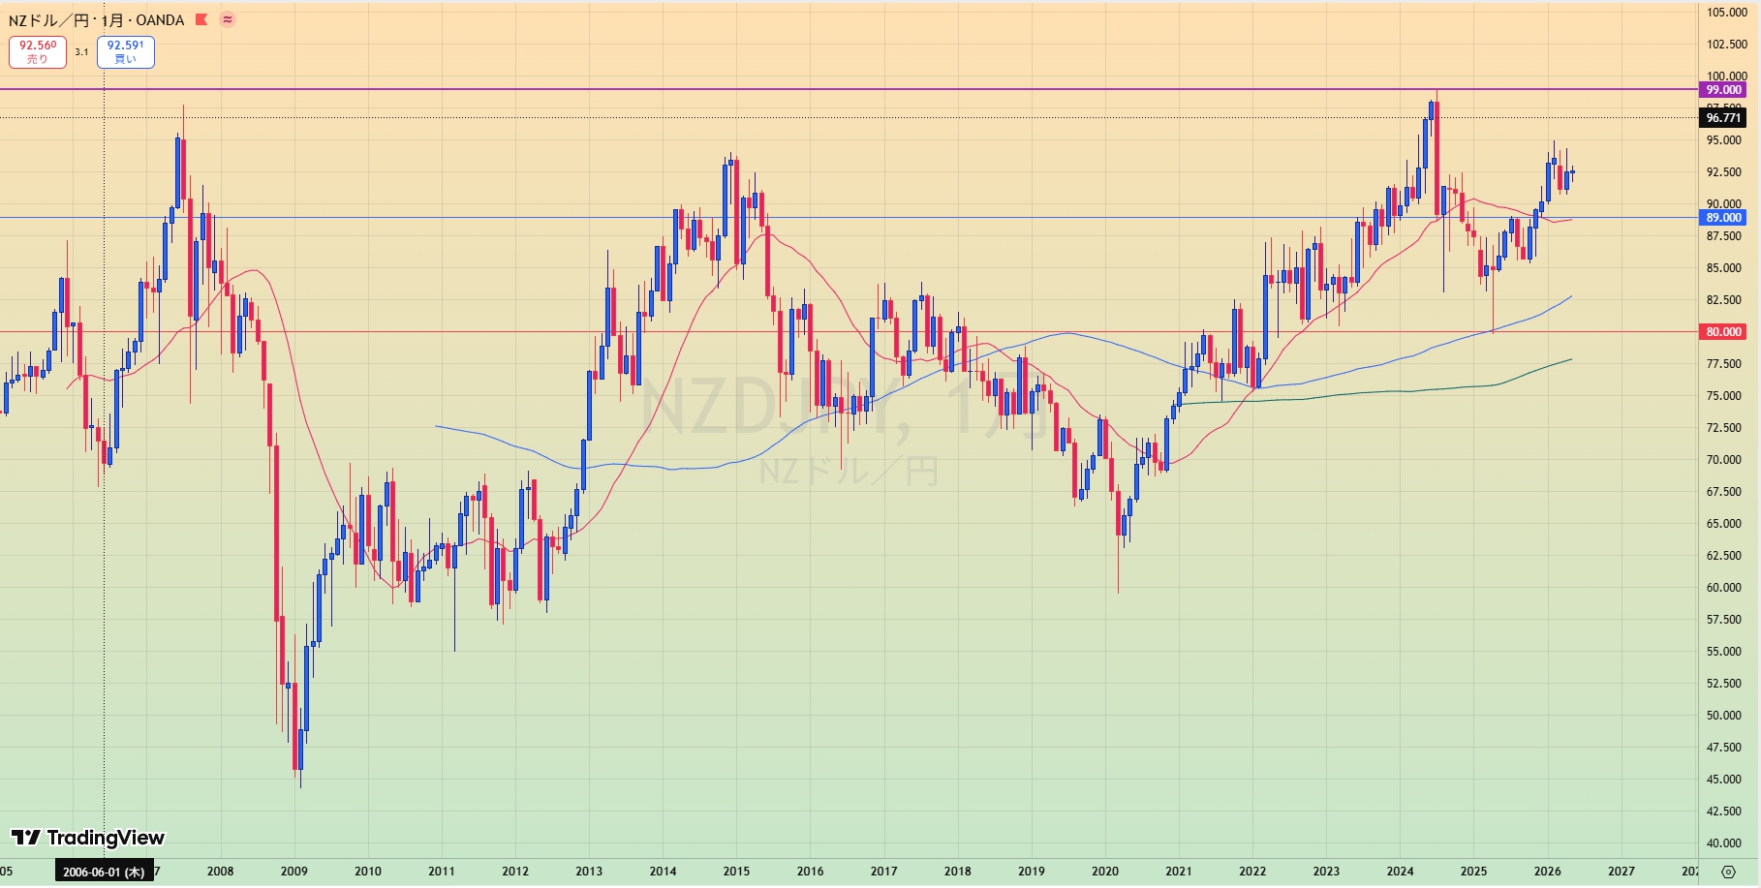Click the 2009 low candle near 45.000

pyautogui.click(x=300, y=755)
